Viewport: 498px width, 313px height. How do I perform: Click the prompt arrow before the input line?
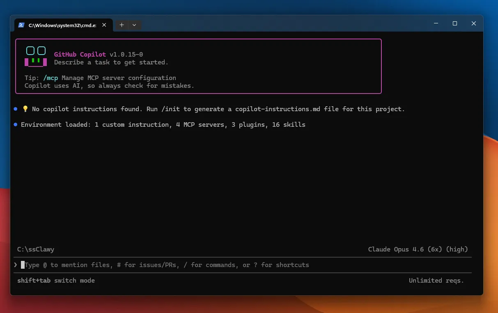pos(15,265)
